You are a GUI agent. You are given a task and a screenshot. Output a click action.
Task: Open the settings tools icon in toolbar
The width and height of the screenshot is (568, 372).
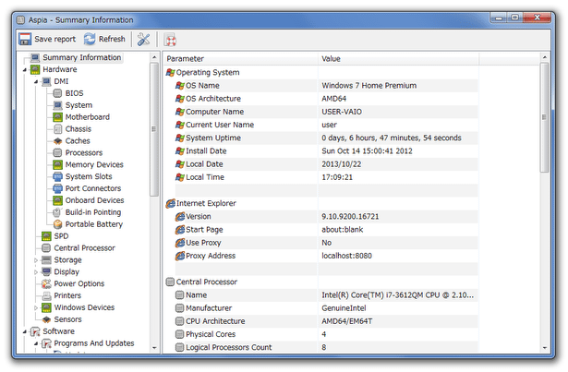143,39
